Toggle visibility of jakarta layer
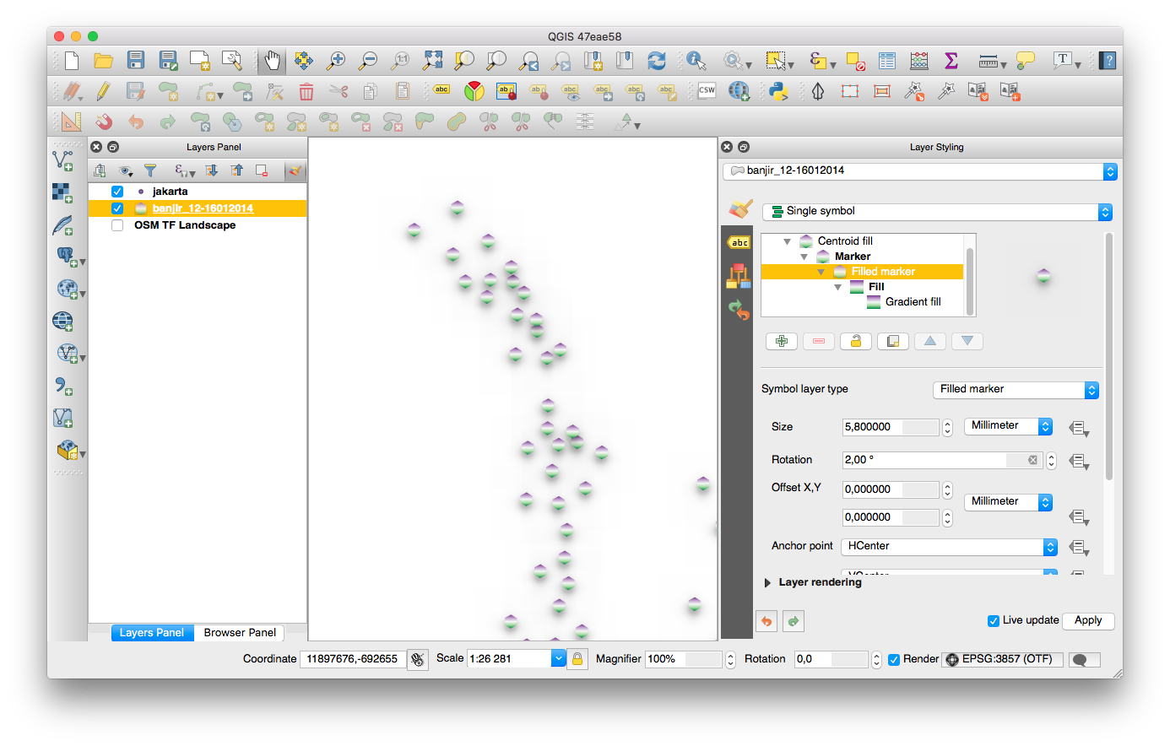This screenshot has width=1170, height=746. coord(117,192)
